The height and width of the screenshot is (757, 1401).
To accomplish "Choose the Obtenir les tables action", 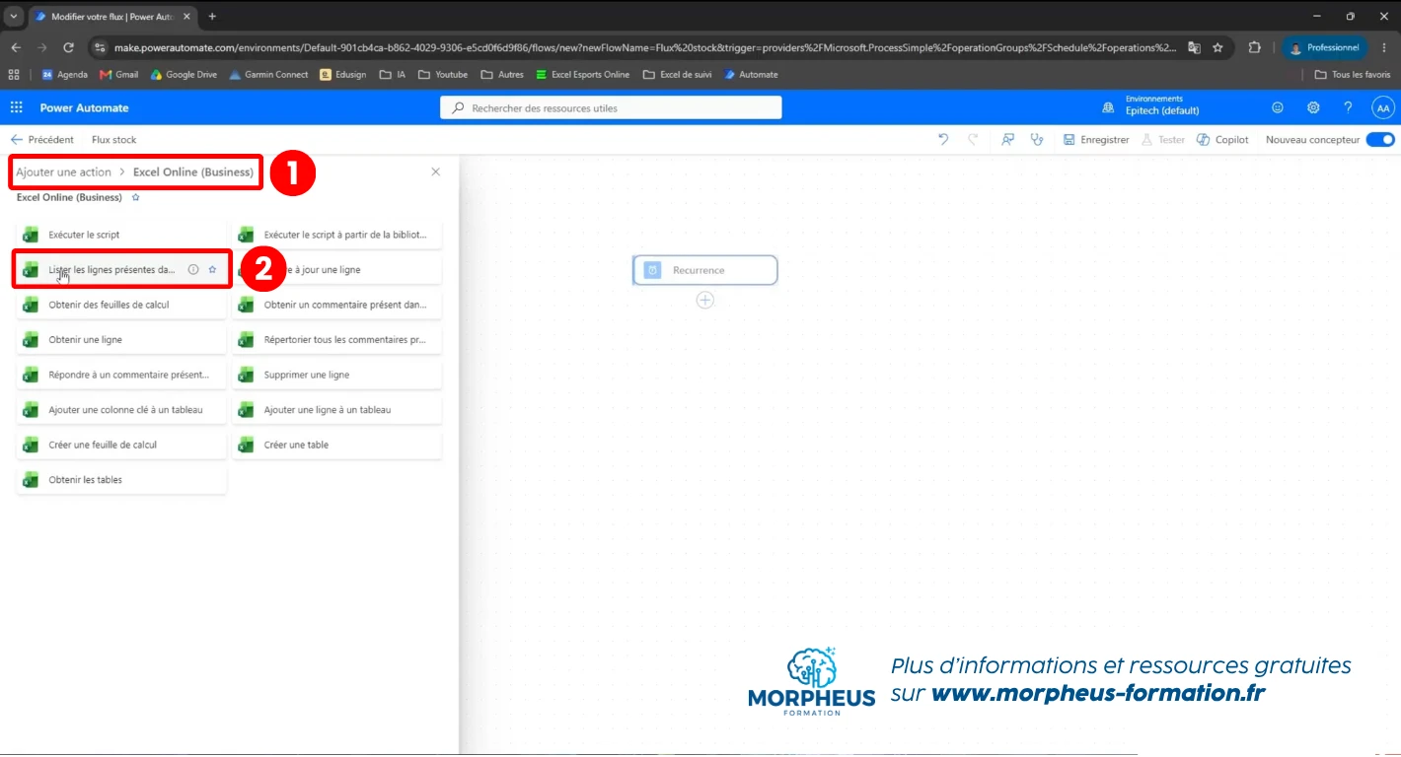I will [x=121, y=480].
